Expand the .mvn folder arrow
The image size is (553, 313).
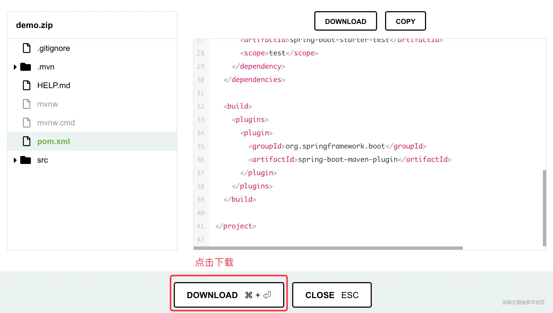point(15,67)
